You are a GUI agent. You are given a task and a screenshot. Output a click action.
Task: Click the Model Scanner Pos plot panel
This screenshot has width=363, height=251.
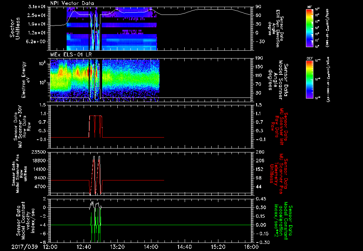[151, 174]
